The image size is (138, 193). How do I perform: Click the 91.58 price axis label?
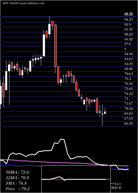click(129, 29)
